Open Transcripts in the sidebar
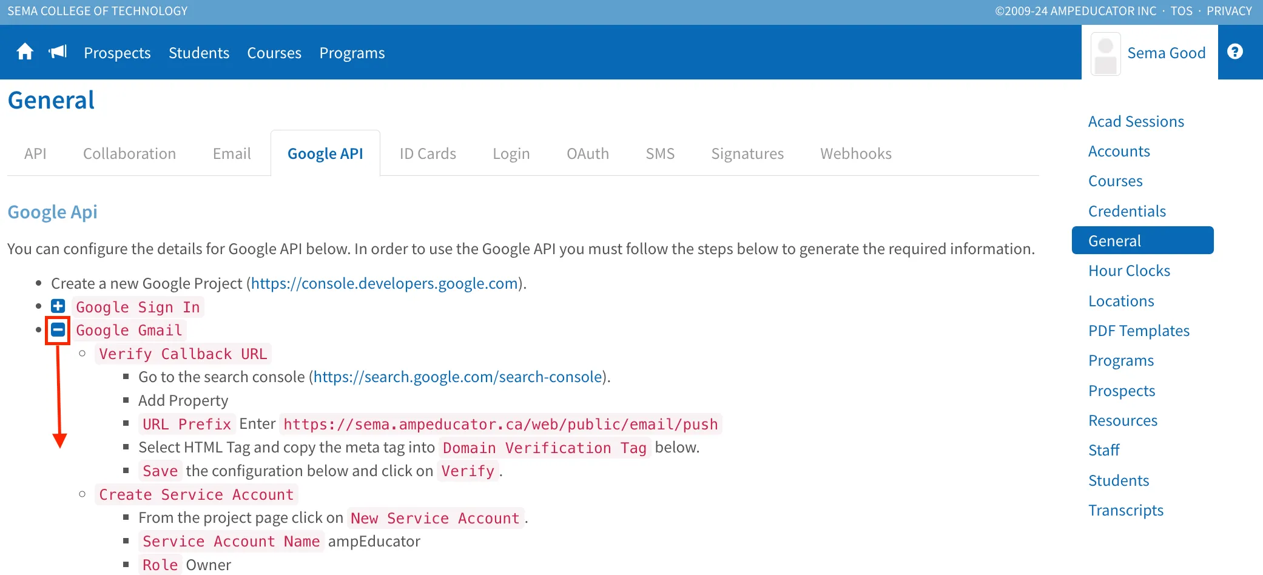 click(x=1125, y=510)
